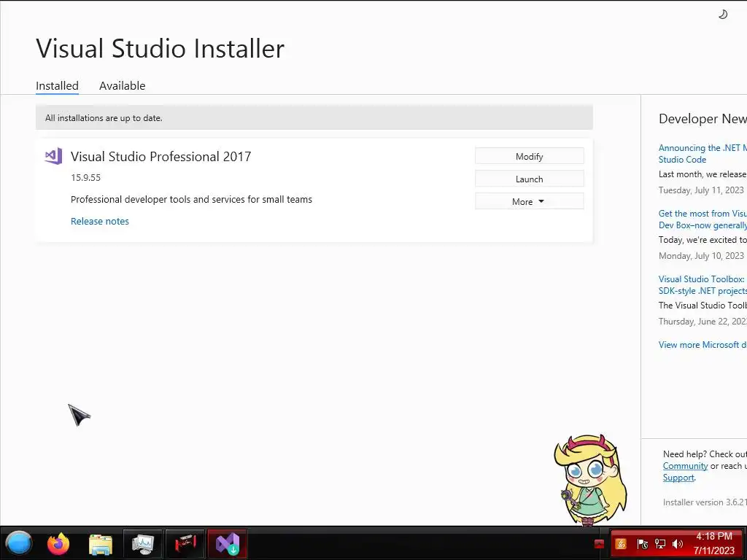Screen dimensions: 747x560
Task: Click the 'Professional developer tools and services' description
Action: 191,200
